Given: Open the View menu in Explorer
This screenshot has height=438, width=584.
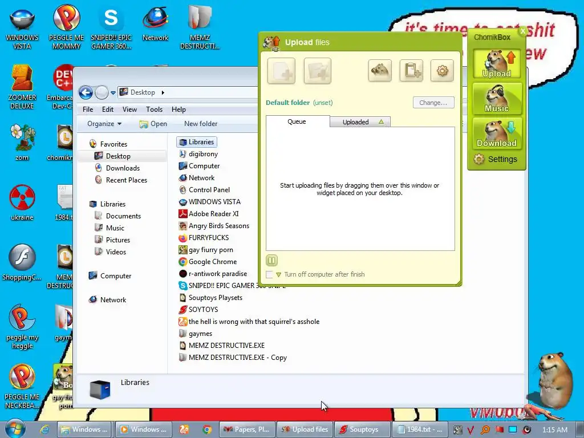Looking at the screenshot, I should point(129,109).
